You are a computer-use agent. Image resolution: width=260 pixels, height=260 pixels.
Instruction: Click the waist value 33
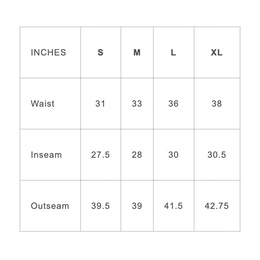(137, 104)
